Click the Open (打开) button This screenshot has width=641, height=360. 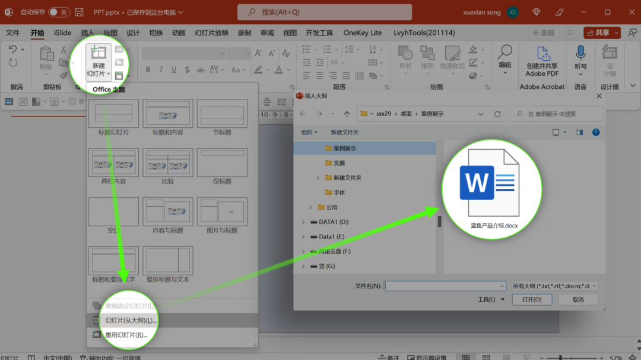click(532, 300)
